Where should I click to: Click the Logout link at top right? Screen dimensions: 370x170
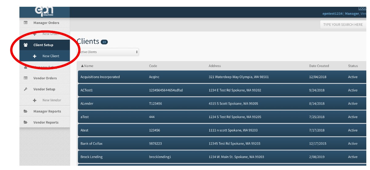point(362,9)
